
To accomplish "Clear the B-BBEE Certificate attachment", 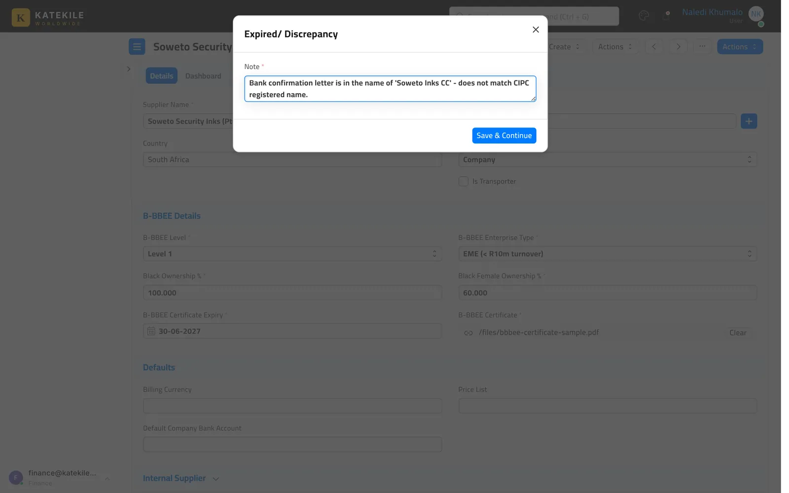I will click(x=738, y=333).
